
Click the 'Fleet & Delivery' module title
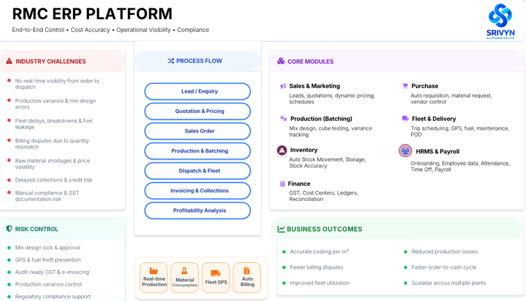[434, 119]
